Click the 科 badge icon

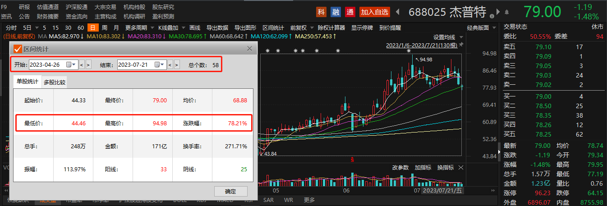click(322, 12)
